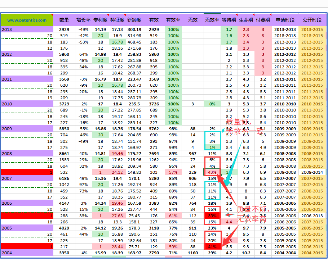The width and height of the screenshot is (328, 259).
Task: Click the 无效率 column header
Action: pyautogui.click(x=212, y=20)
